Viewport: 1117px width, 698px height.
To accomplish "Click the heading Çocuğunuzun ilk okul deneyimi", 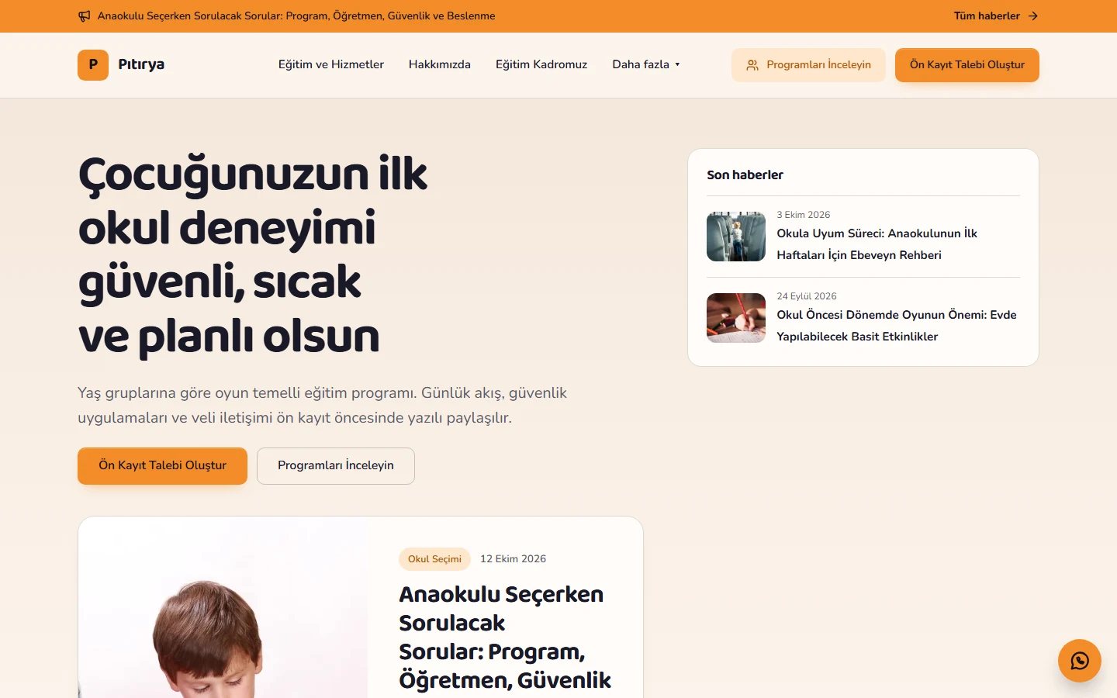I will click(253, 255).
